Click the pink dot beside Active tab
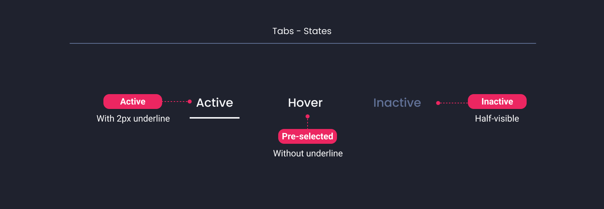This screenshot has height=209, width=604. coord(190,102)
